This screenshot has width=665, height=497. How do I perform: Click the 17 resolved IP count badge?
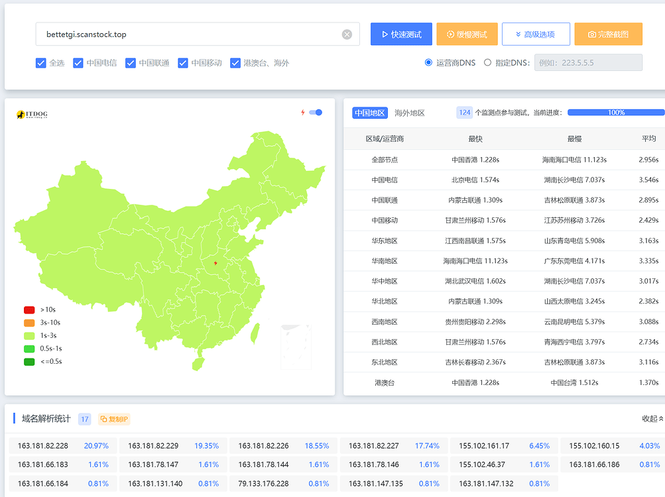coord(84,419)
